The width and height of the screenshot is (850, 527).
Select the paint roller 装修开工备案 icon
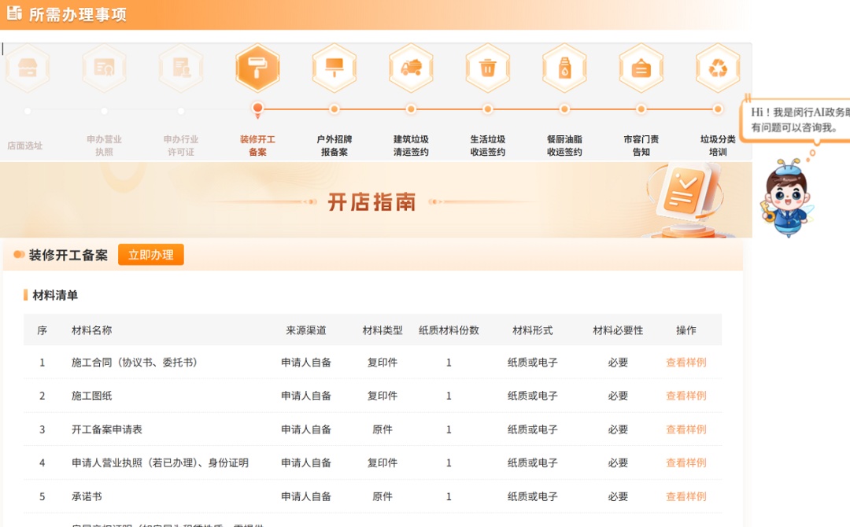pos(257,68)
